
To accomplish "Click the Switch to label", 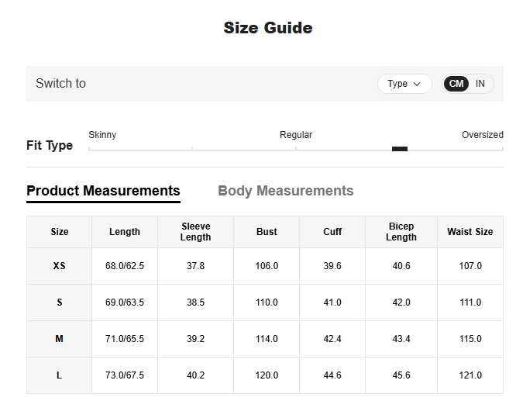I will 60,84.
